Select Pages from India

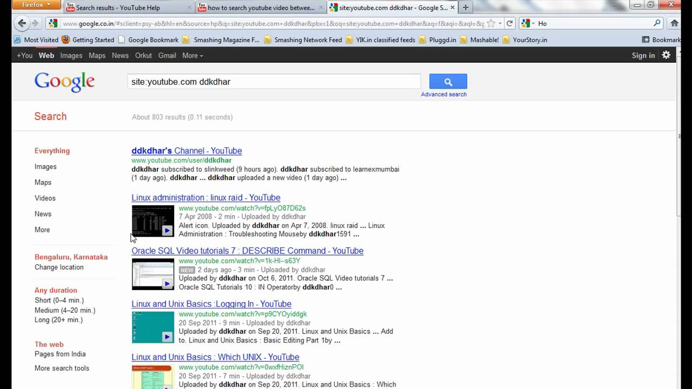click(60, 354)
